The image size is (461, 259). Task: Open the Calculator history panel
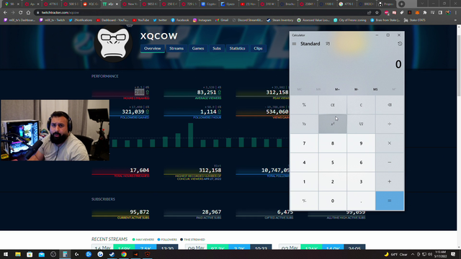click(x=400, y=44)
